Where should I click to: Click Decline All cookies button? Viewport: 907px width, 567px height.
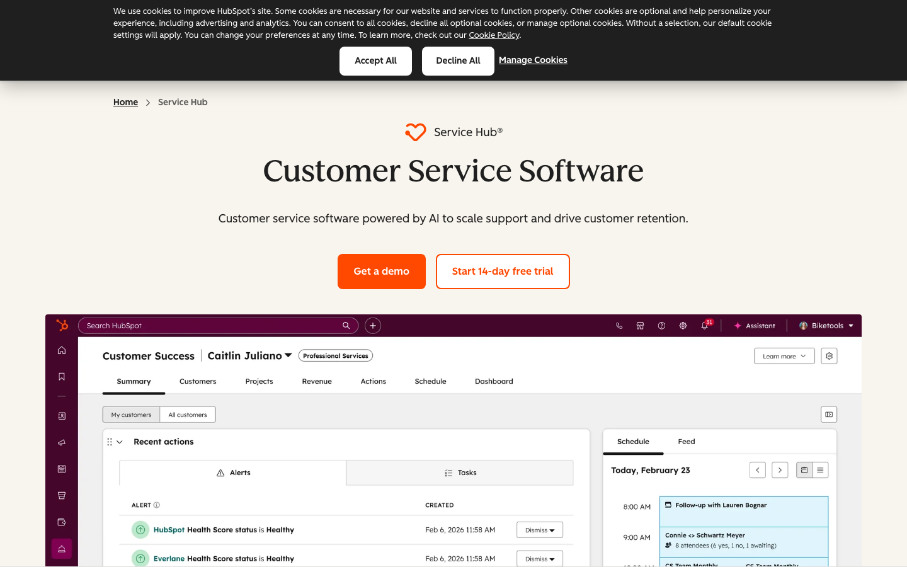click(x=458, y=61)
